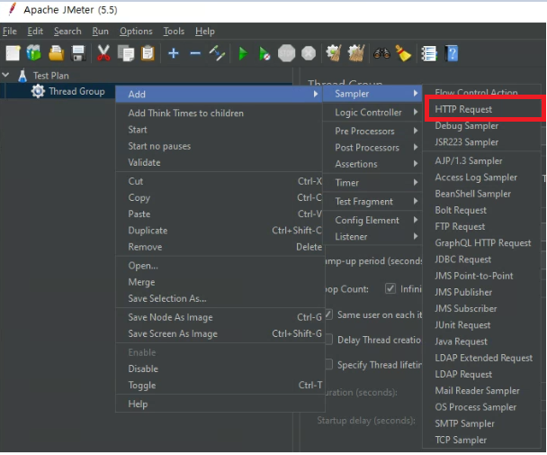Toggle Same user on each iteration checkbox

328,314
